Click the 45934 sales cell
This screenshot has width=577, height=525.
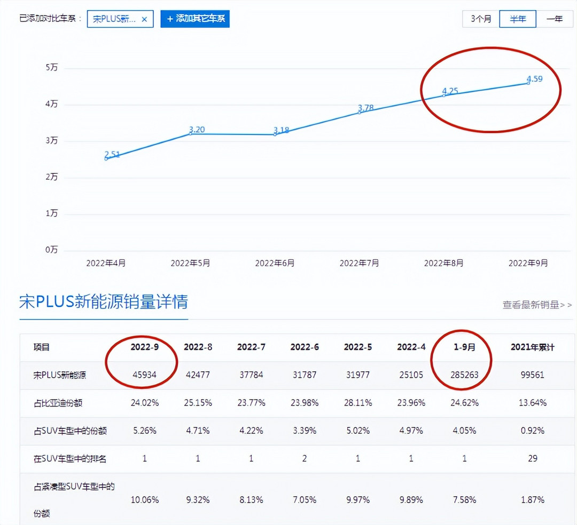click(x=145, y=375)
